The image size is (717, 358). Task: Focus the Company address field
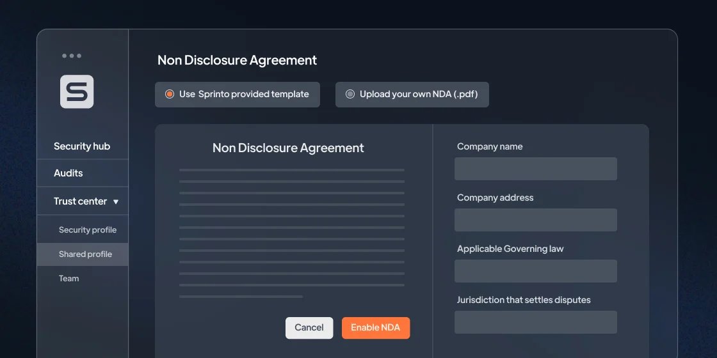point(535,220)
